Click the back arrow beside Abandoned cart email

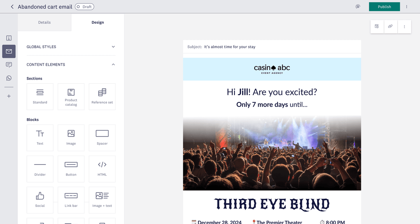(x=12, y=7)
